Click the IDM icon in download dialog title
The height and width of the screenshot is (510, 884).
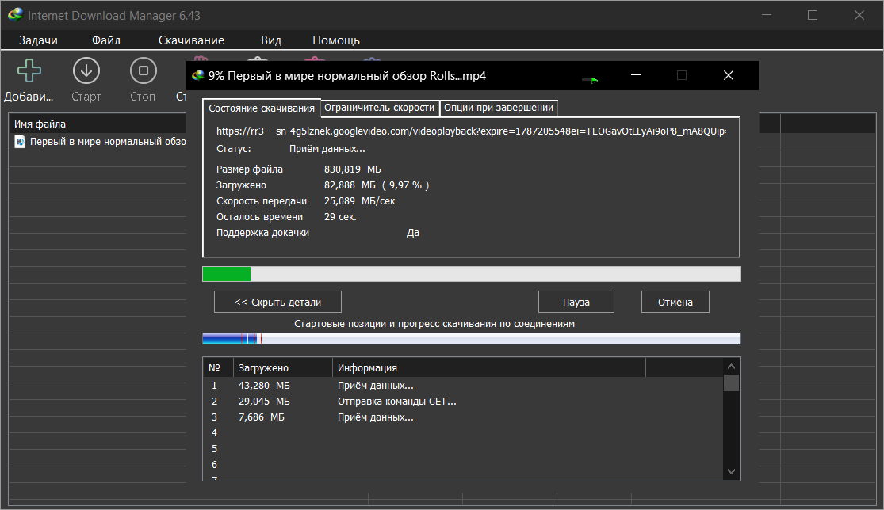(198, 75)
